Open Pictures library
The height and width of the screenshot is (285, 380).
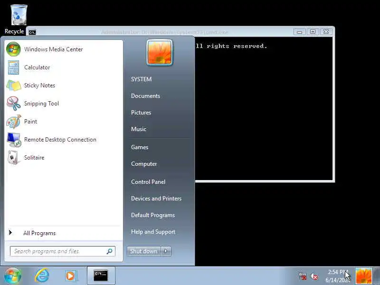tap(141, 113)
